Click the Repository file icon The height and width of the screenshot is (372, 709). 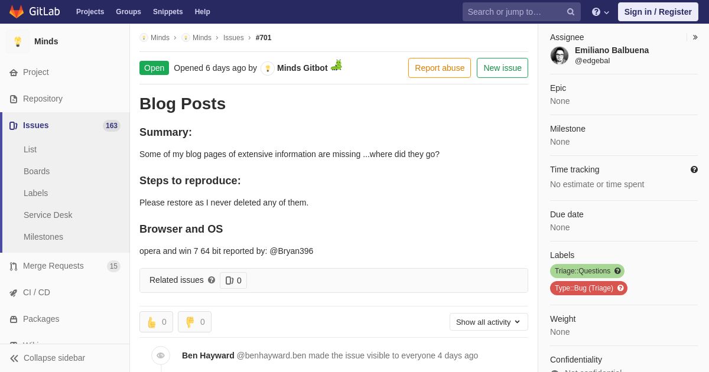14,99
